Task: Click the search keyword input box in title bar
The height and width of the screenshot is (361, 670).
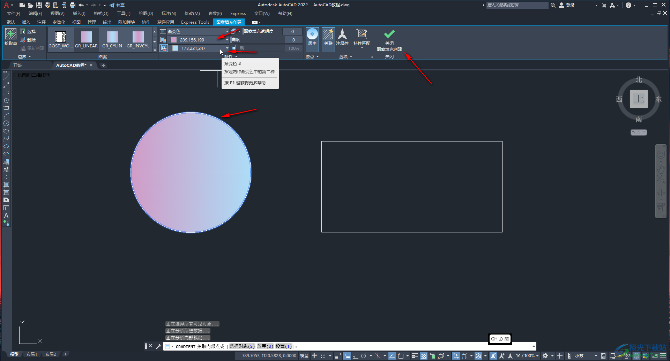Action: point(518,5)
